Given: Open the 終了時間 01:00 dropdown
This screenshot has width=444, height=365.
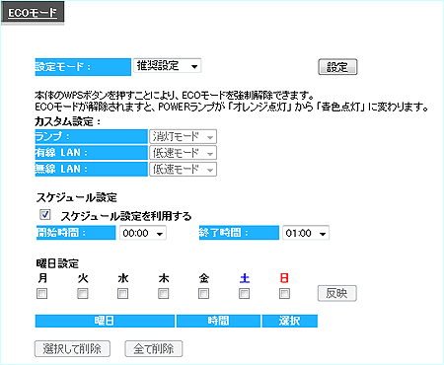Looking at the screenshot, I should 306,233.
